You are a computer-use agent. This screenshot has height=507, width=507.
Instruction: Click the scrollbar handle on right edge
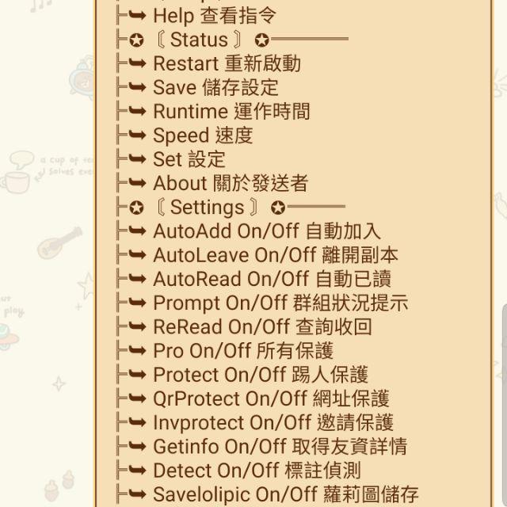pyautogui.click(x=505, y=404)
